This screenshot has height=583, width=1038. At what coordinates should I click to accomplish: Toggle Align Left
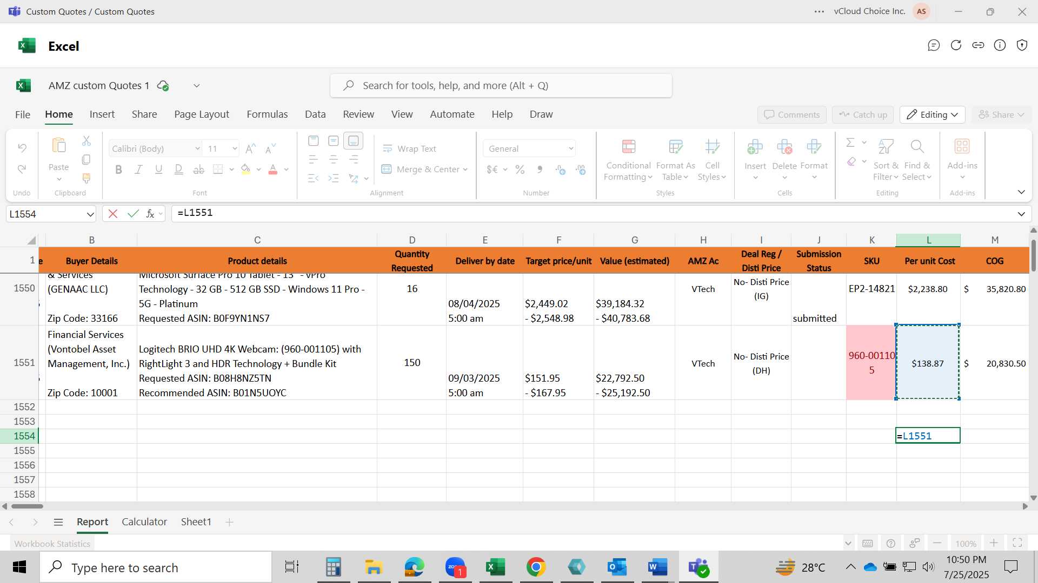[x=313, y=159]
